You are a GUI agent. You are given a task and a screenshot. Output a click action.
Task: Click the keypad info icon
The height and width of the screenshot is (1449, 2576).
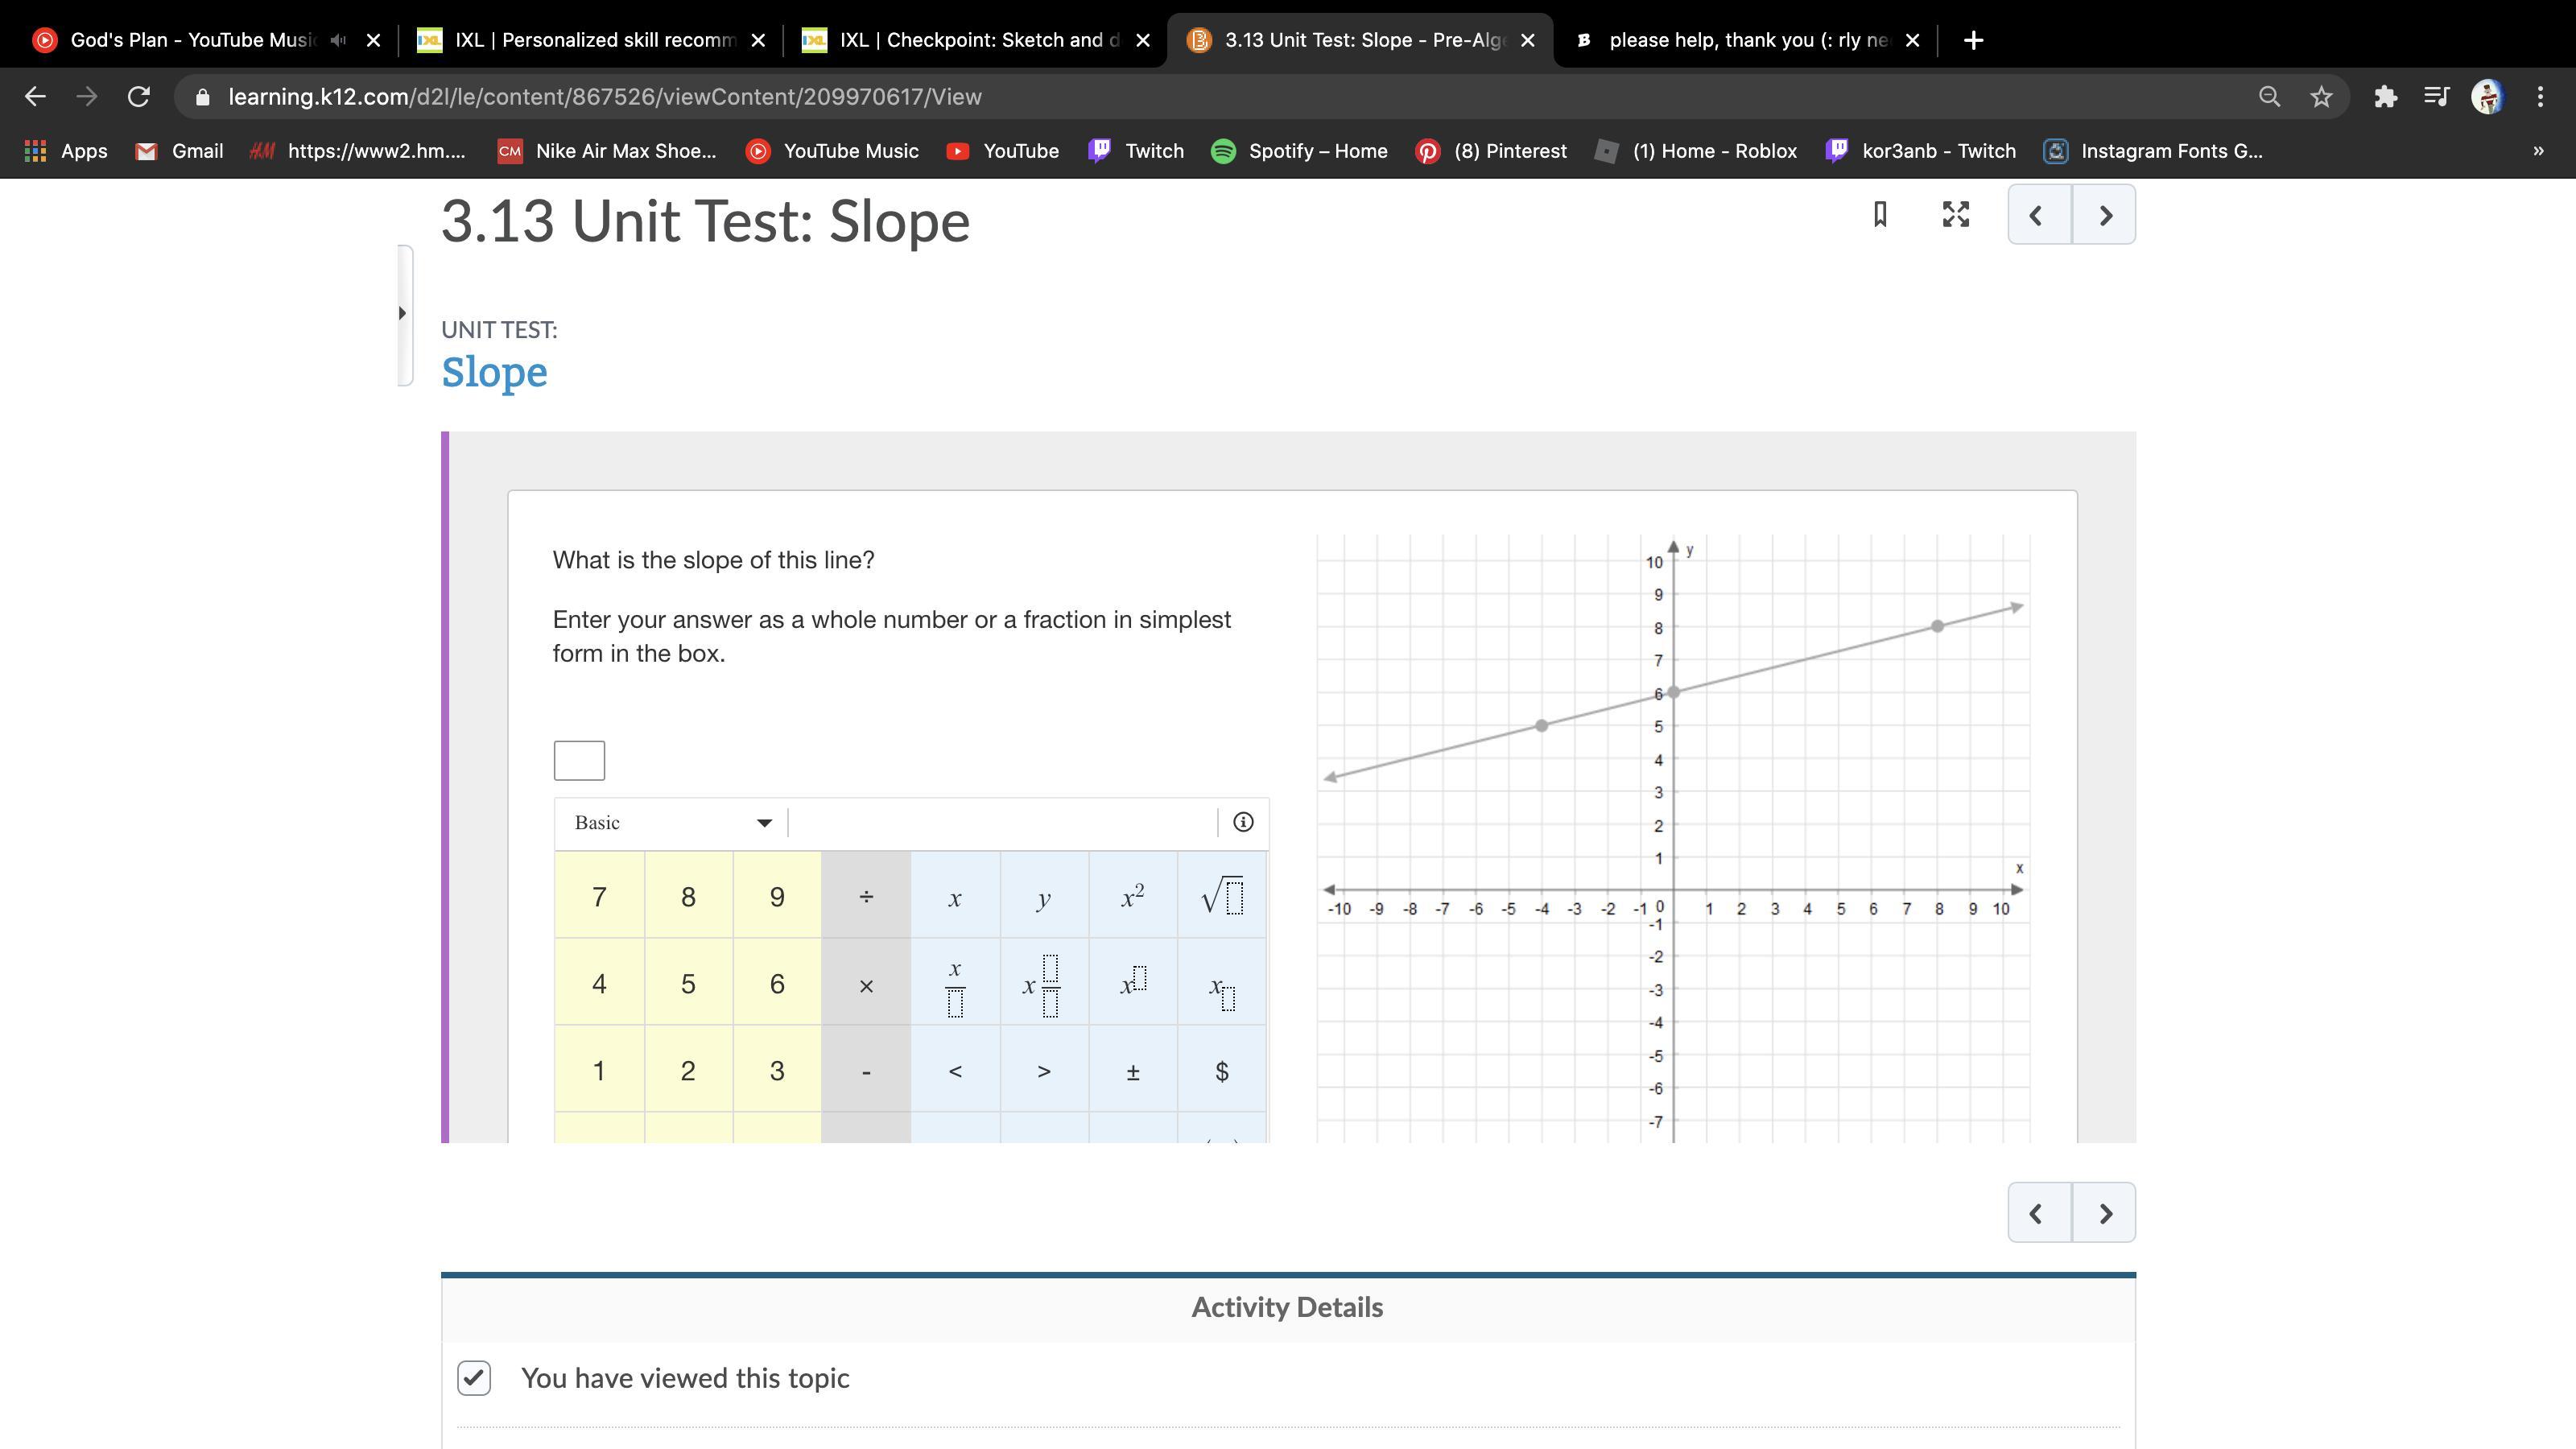click(1242, 822)
